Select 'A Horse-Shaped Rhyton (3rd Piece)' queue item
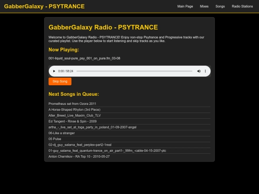 tap(129, 110)
